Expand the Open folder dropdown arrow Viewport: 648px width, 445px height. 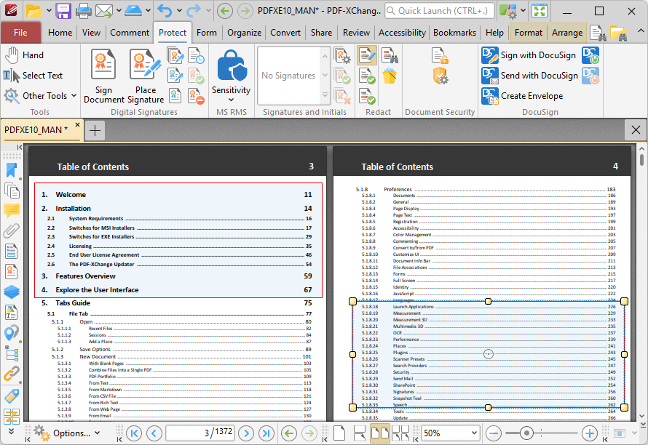[49, 11]
